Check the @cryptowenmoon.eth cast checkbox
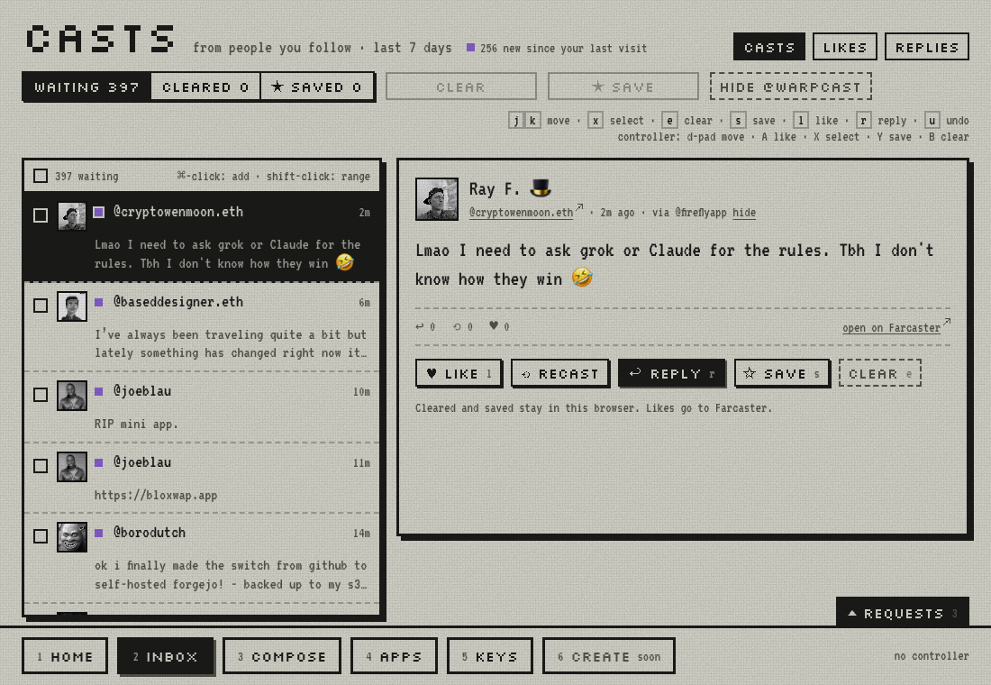 pos(41,215)
